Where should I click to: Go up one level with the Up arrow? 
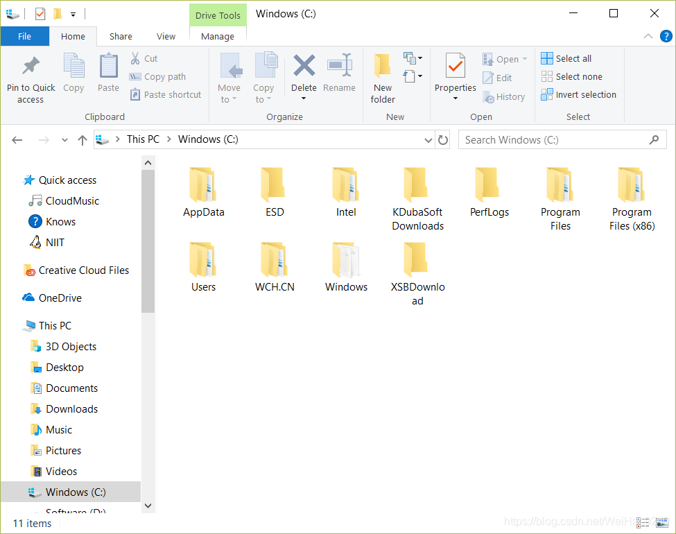pos(83,140)
